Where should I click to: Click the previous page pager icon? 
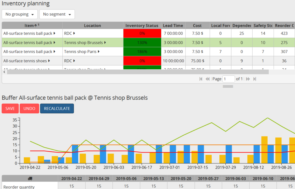(207, 79)
